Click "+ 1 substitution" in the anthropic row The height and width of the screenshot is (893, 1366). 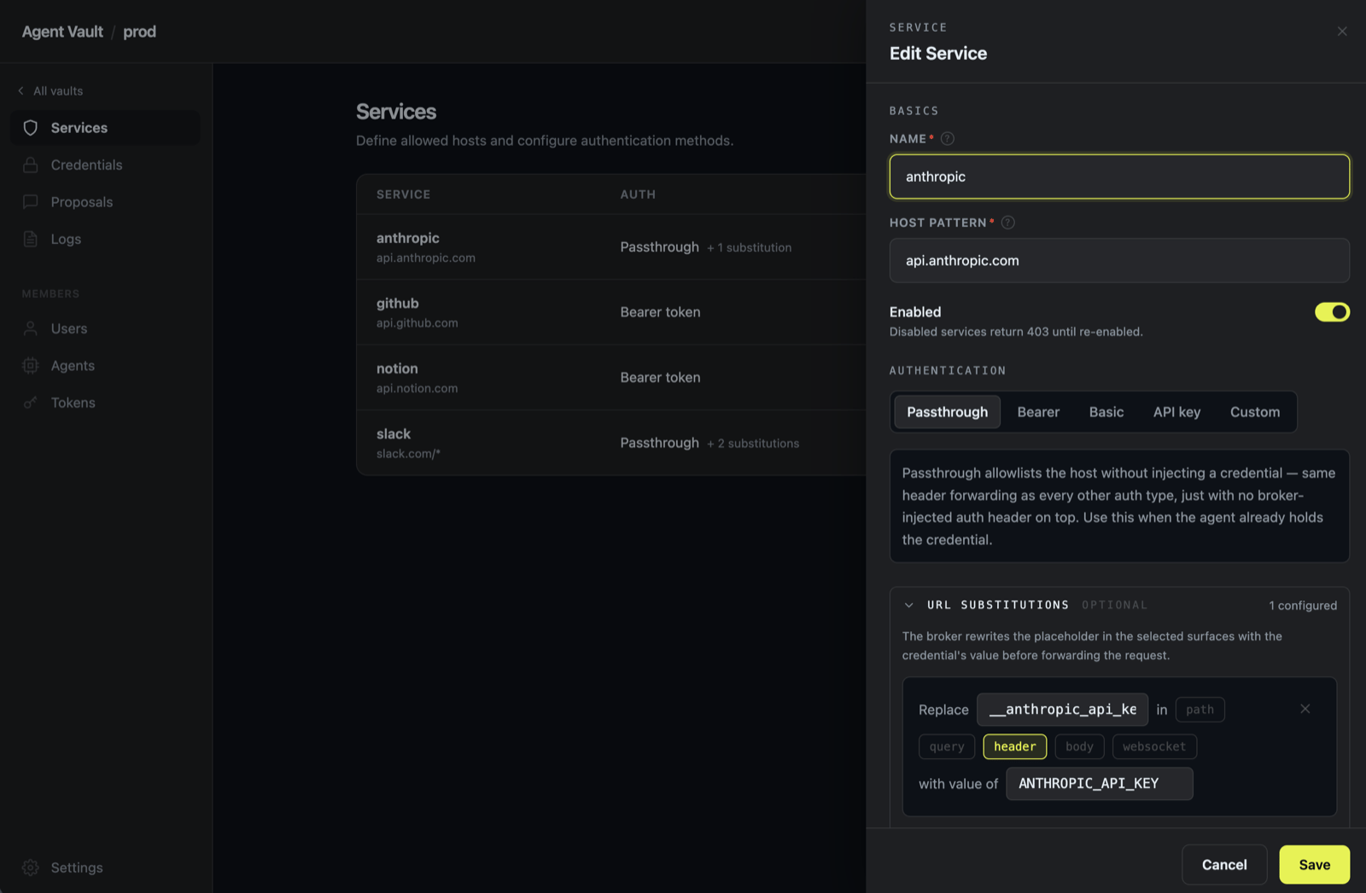749,247
